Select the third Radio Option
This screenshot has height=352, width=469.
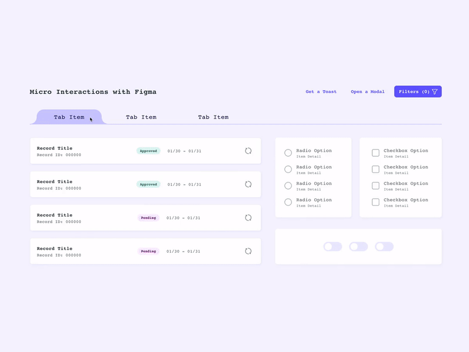click(288, 185)
